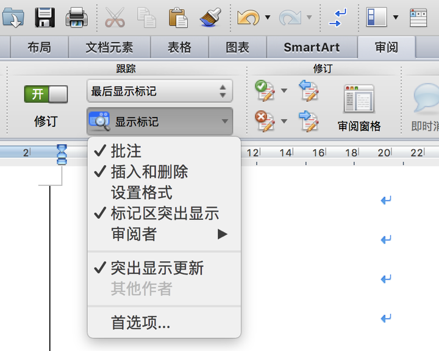Open the undo history dropdown arrow
Image resolution: width=439 pixels, height=351 pixels.
coord(268,17)
